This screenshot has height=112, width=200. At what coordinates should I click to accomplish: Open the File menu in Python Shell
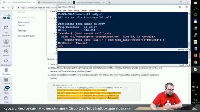(x=60, y=11)
